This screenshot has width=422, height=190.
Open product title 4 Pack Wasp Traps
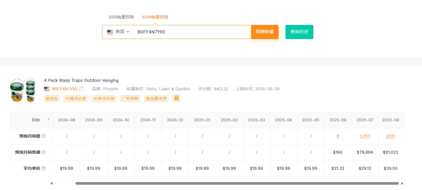pyautogui.click(x=81, y=80)
